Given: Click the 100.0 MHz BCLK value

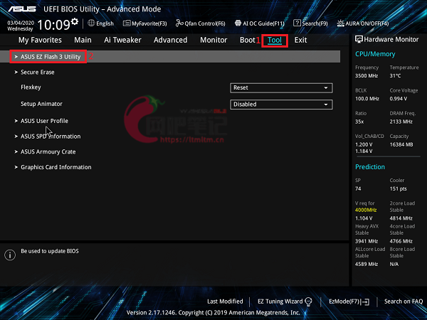Looking at the screenshot, I should 367,99.
